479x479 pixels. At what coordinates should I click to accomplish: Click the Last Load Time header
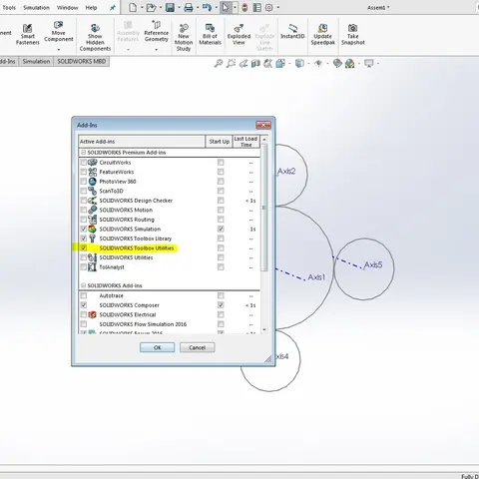(x=246, y=142)
